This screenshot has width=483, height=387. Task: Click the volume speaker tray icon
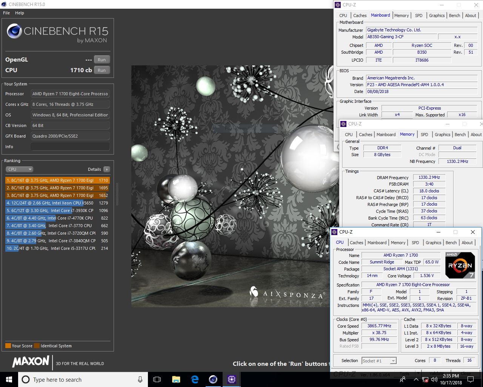(434, 379)
